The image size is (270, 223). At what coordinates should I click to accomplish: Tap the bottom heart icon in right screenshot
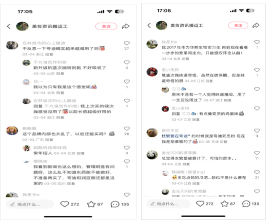[x=200, y=204]
